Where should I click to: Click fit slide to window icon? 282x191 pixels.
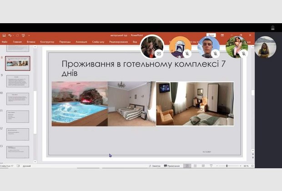tap(252, 166)
